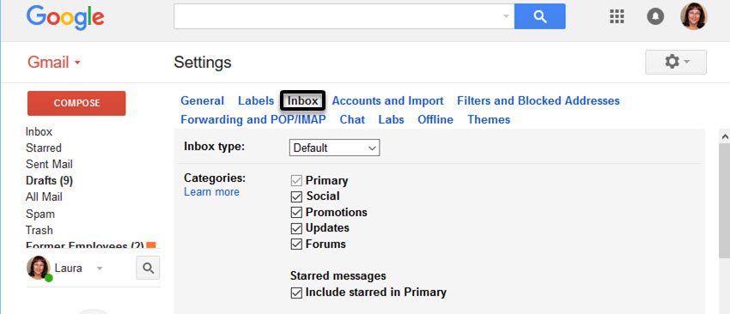This screenshot has width=730, height=314.
Task: Open Filters and Blocked Addresses tab
Action: coord(538,101)
